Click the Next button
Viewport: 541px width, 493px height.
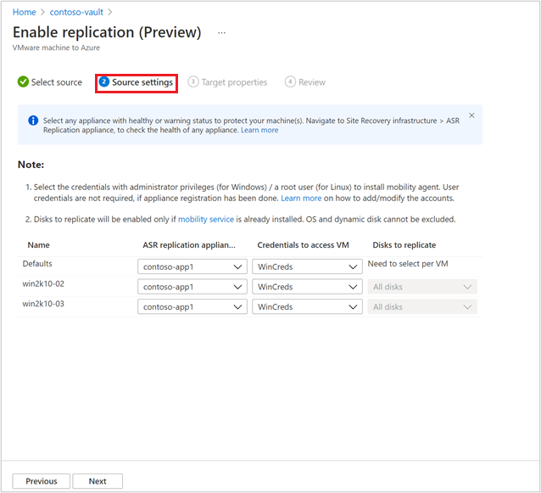coord(98,481)
